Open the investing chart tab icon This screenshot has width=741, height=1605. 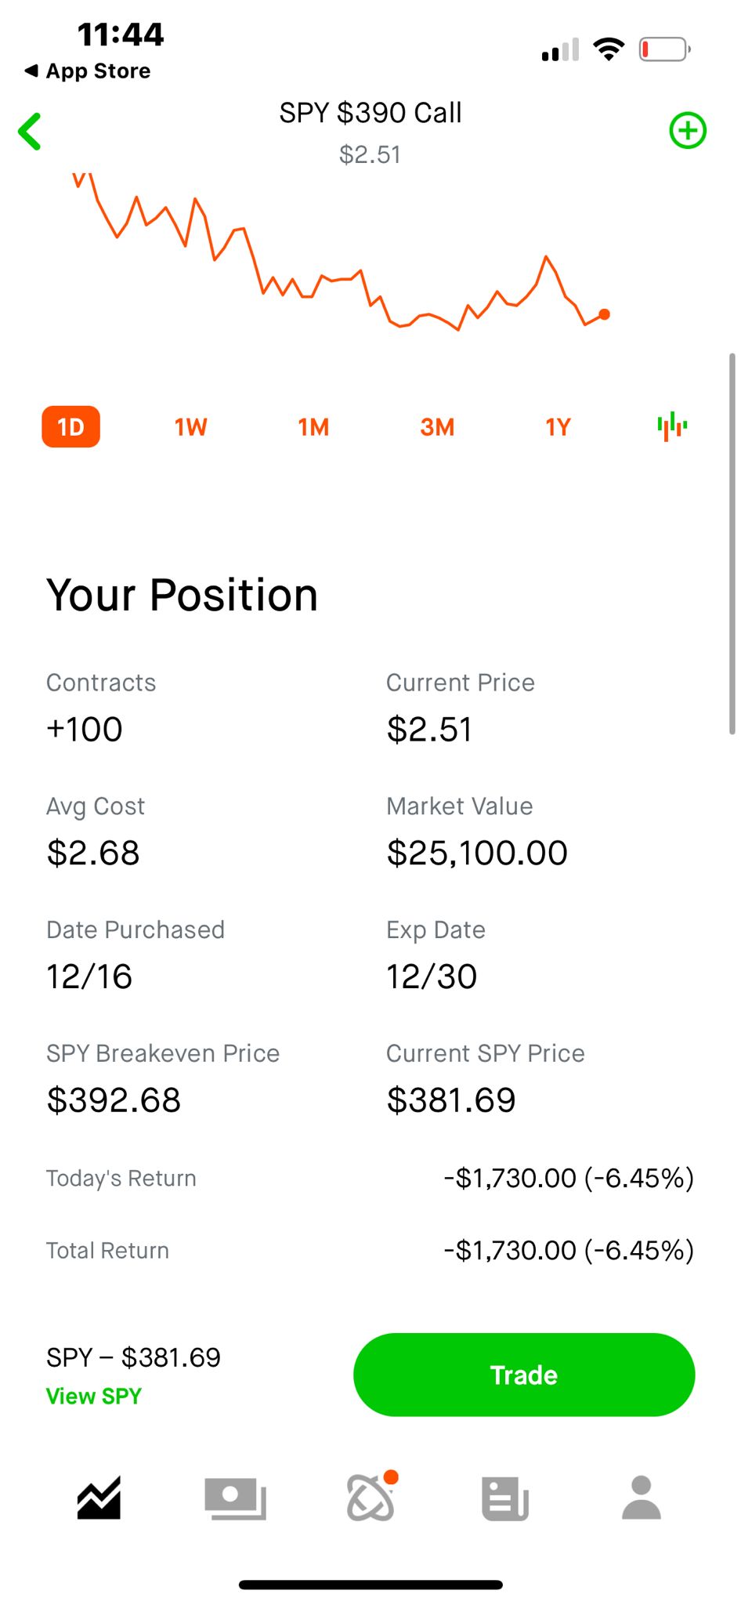pos(99,1498)
